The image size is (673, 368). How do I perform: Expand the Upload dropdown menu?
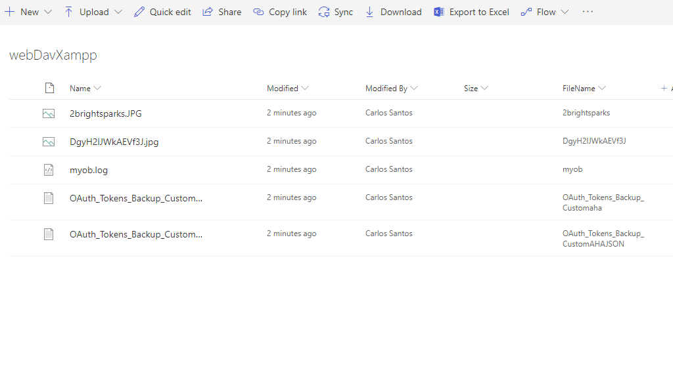93,12
